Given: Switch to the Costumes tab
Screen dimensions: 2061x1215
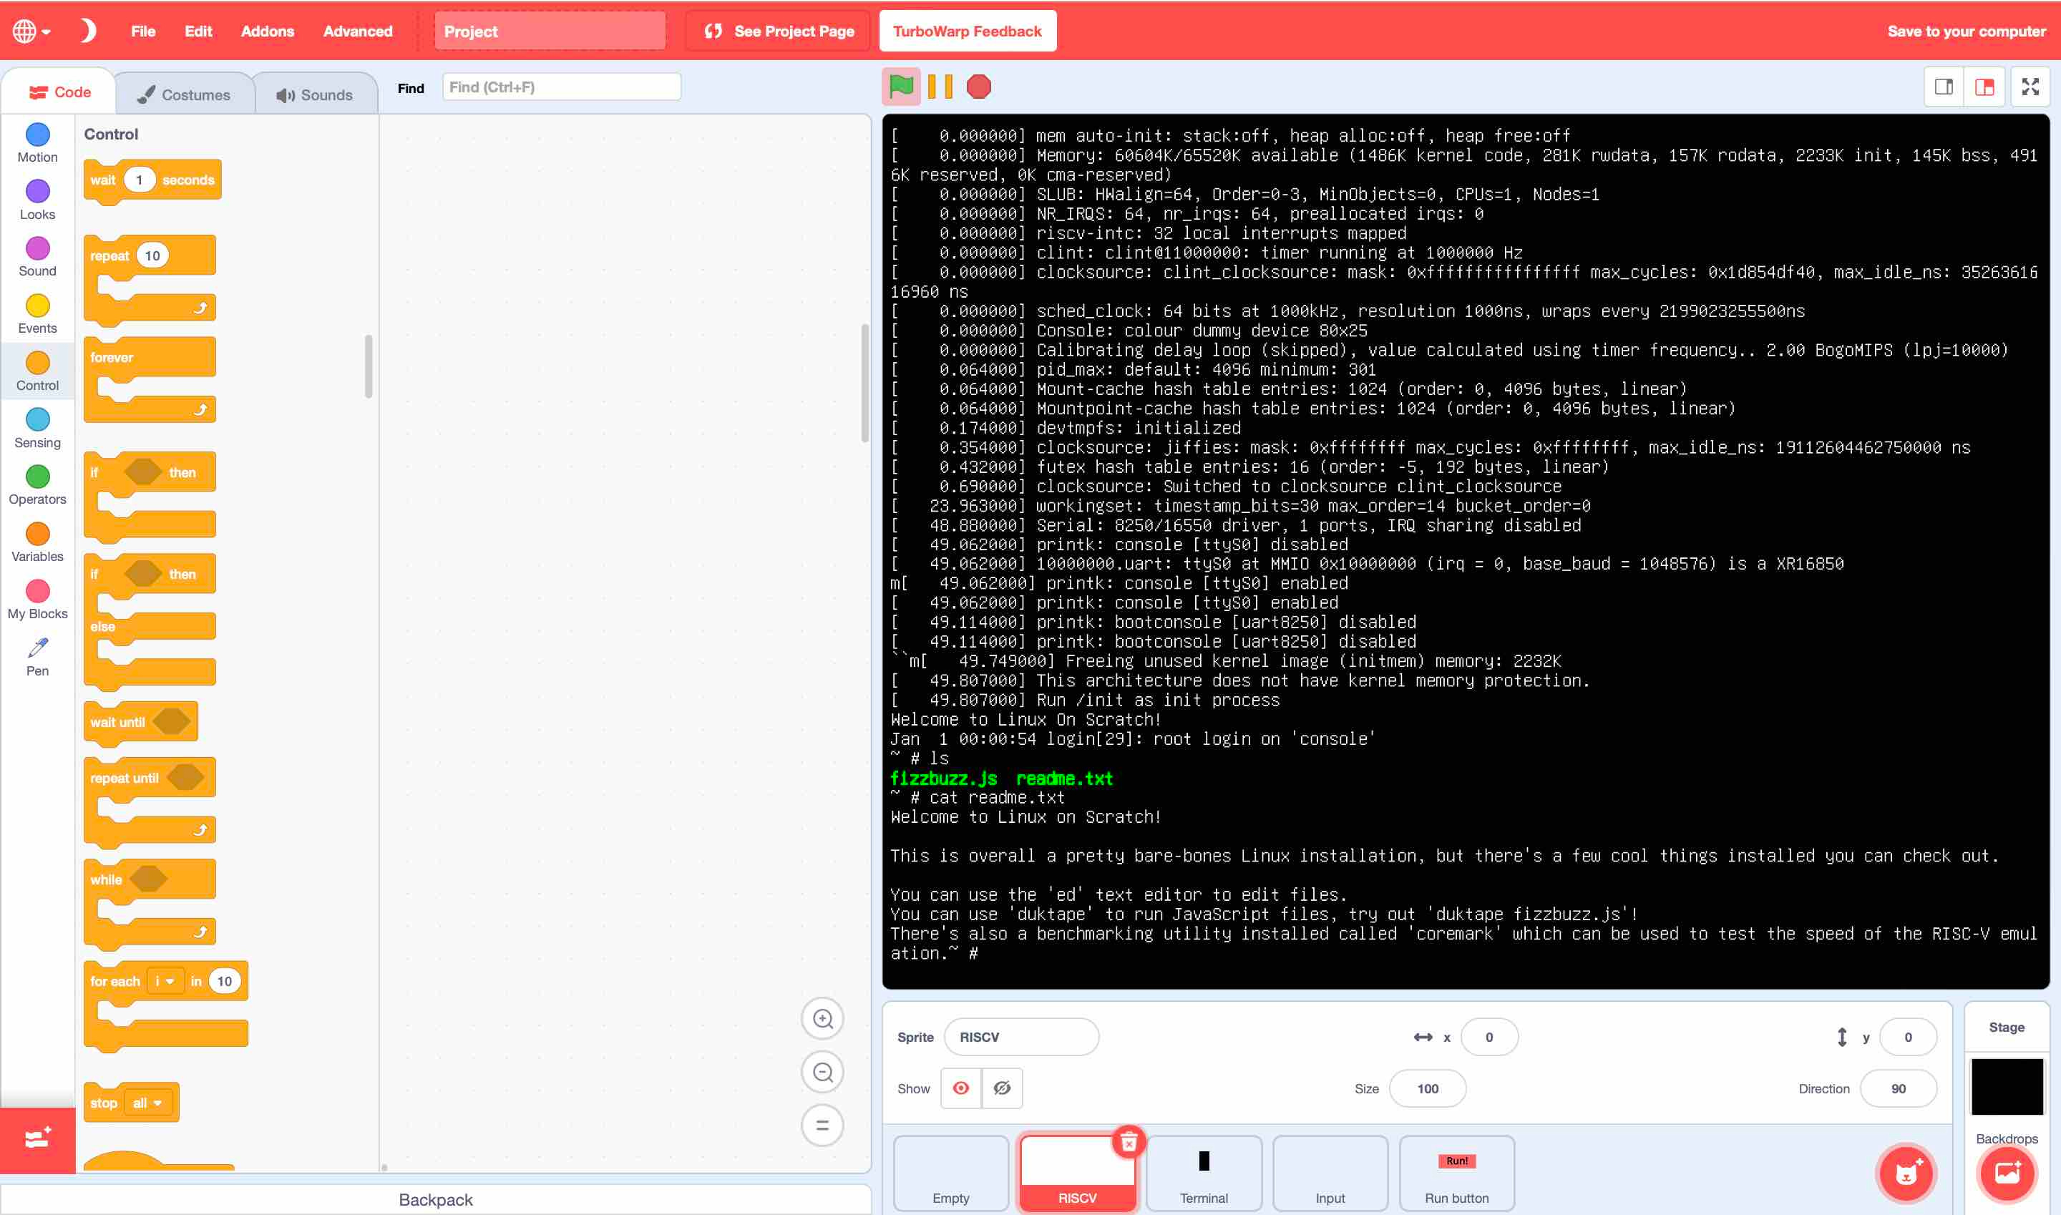Looking at the screenshot, I should (x=184, y=95).
